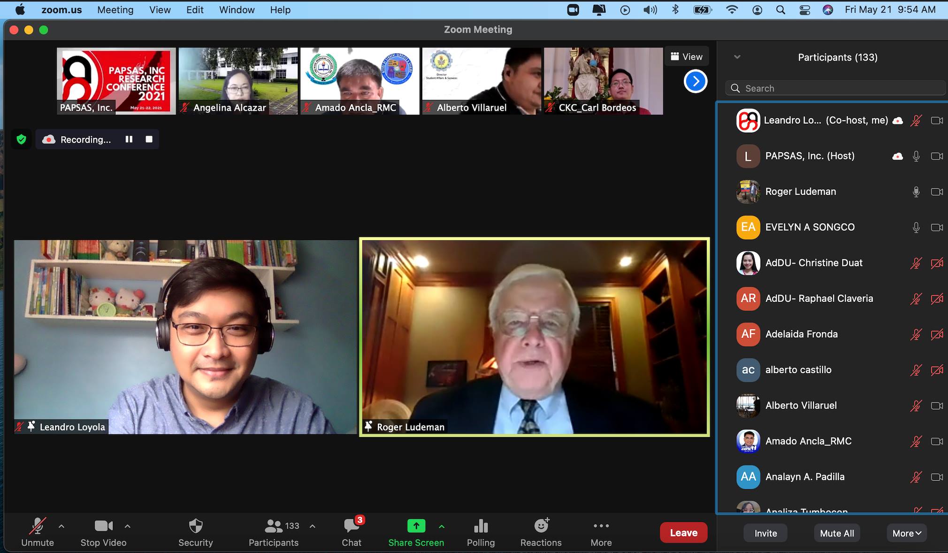948x553 pixels.
Task: Click the search magnifier icon in Participants
Action: click(x=735, y=88)
